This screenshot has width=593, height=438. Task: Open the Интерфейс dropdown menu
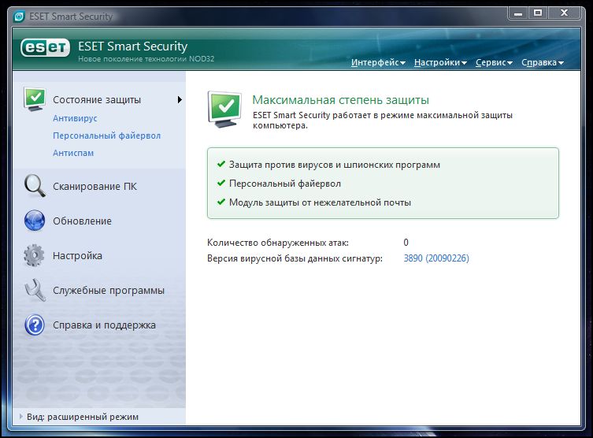pyautogui.click(x=378, y=62)
